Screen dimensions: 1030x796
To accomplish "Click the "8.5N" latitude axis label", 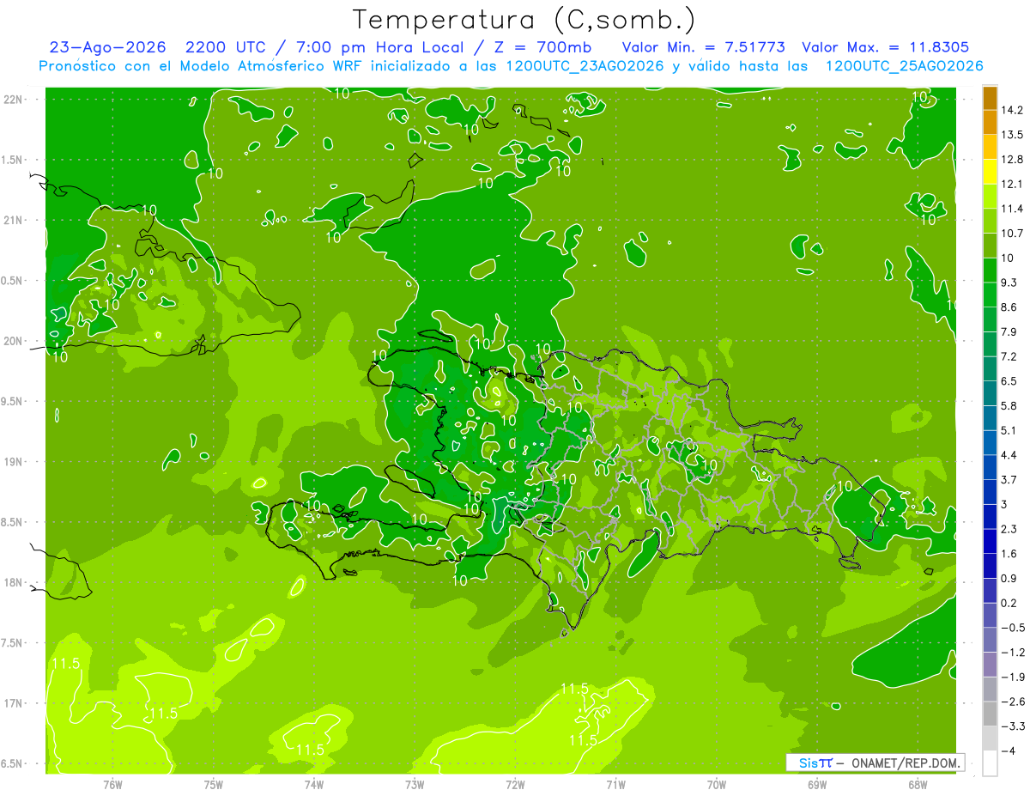I will tap(14, 522).
